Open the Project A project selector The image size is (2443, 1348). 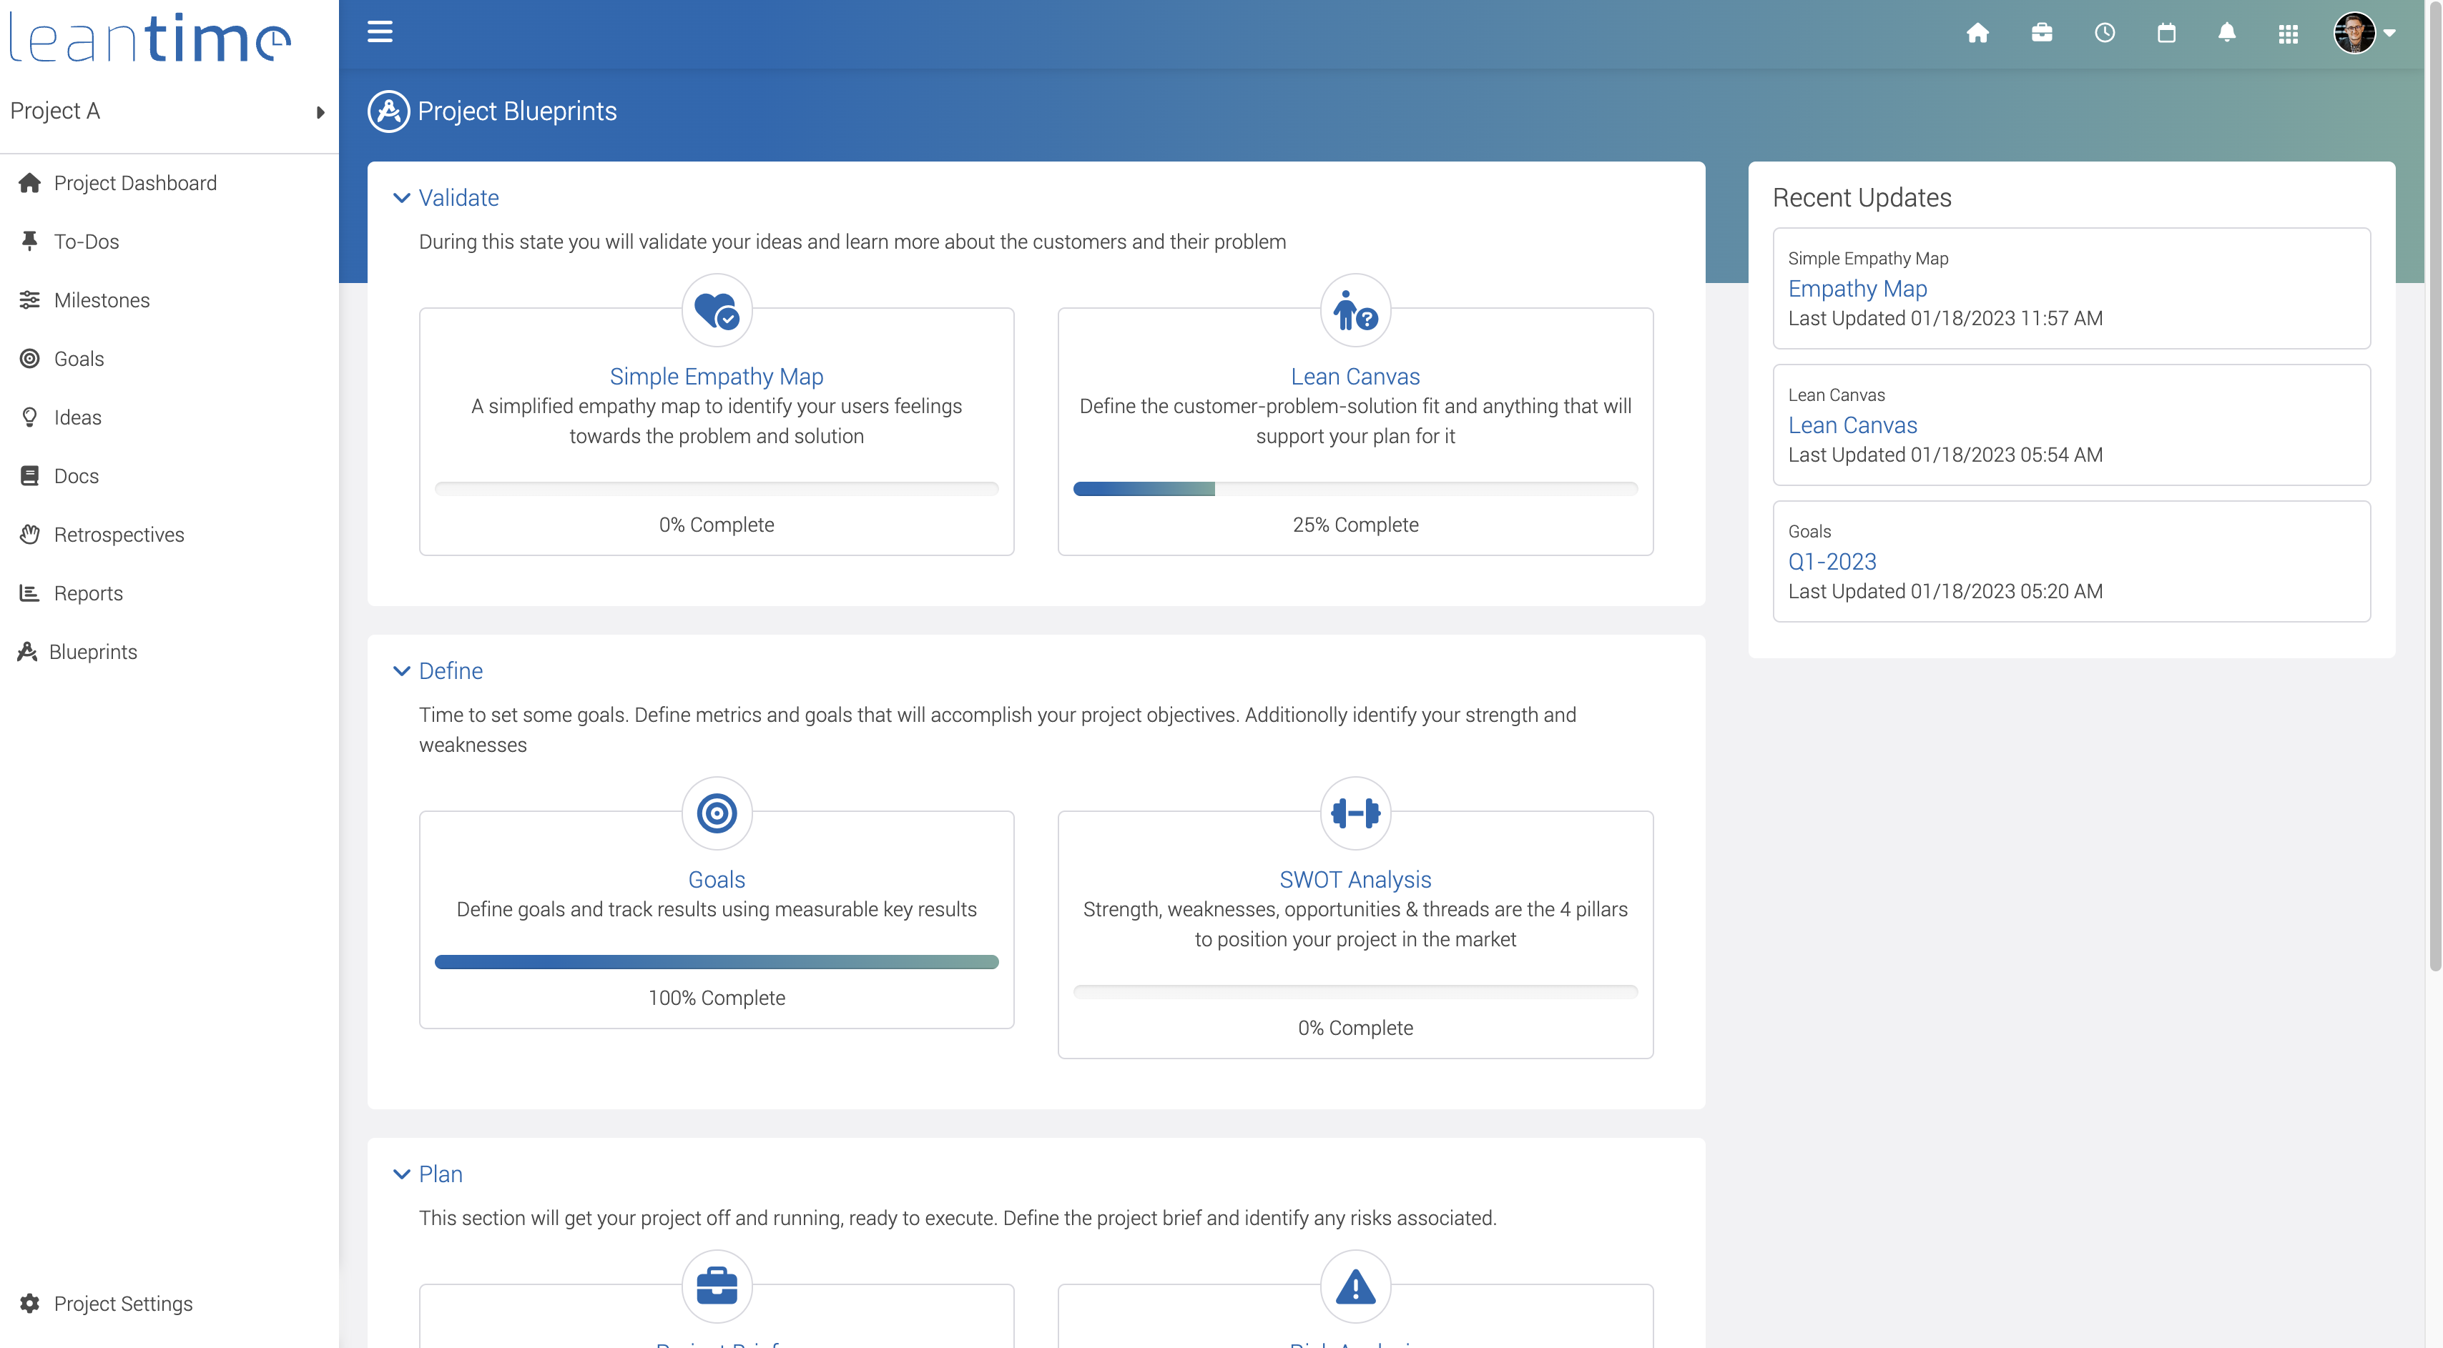pyautogui.click(x=168, y=111)
